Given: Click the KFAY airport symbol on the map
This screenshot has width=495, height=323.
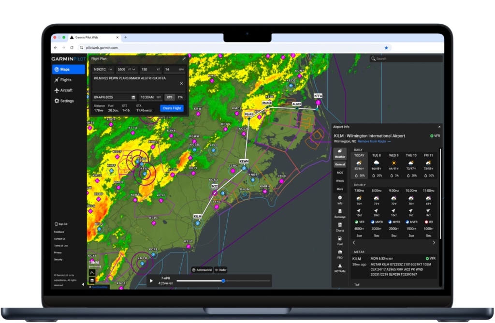Looking at the screenshot, I should pyautogui.click(x=145, y=174).
